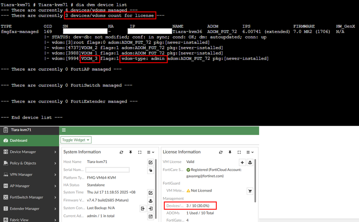Edit the Host Name Tiara-kvm71
The image size is (359, 222).
tap(151, 162)
